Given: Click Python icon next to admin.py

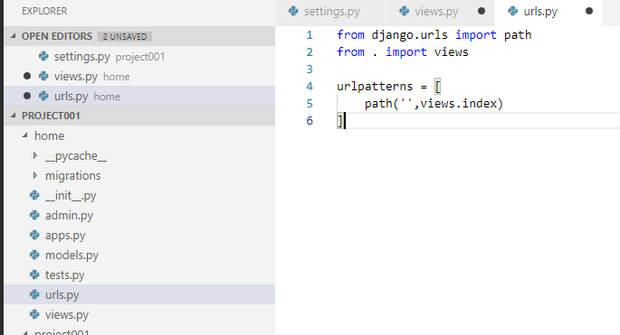Looking at the screenshot, I should 34,215.
